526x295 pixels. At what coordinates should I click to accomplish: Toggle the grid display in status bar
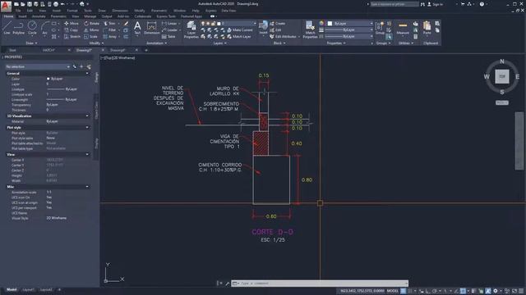click(404, 291)
